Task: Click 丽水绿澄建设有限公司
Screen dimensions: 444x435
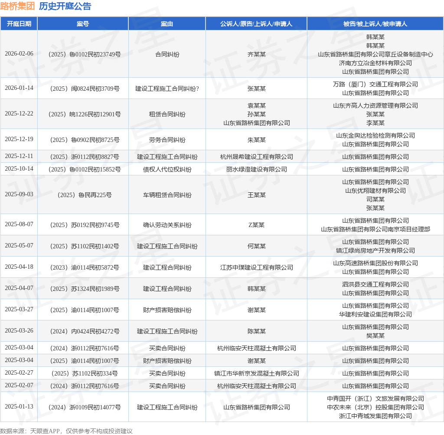Action: click(257, 169)
